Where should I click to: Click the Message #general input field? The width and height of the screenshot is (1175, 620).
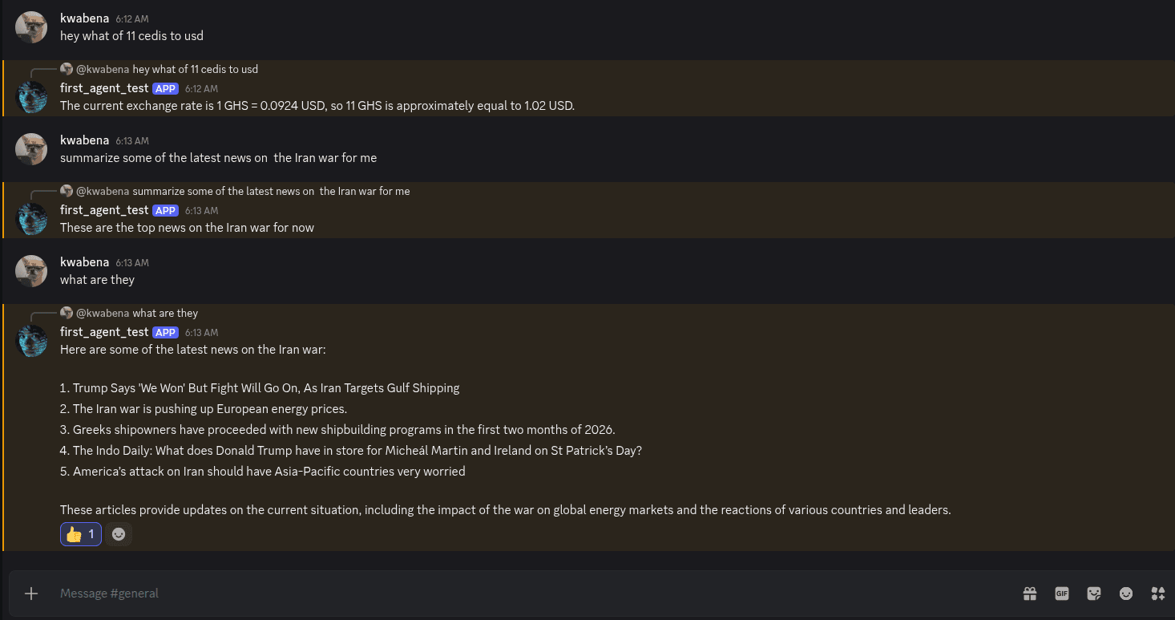(321, 594)
